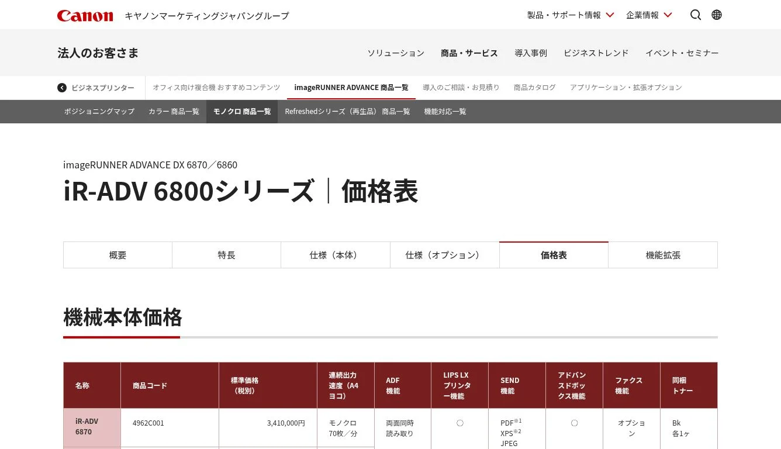Click 同梱トナー column header
The width and height of the screenshot is (781, 449).
pyautogui.click(x=689, y=385)
